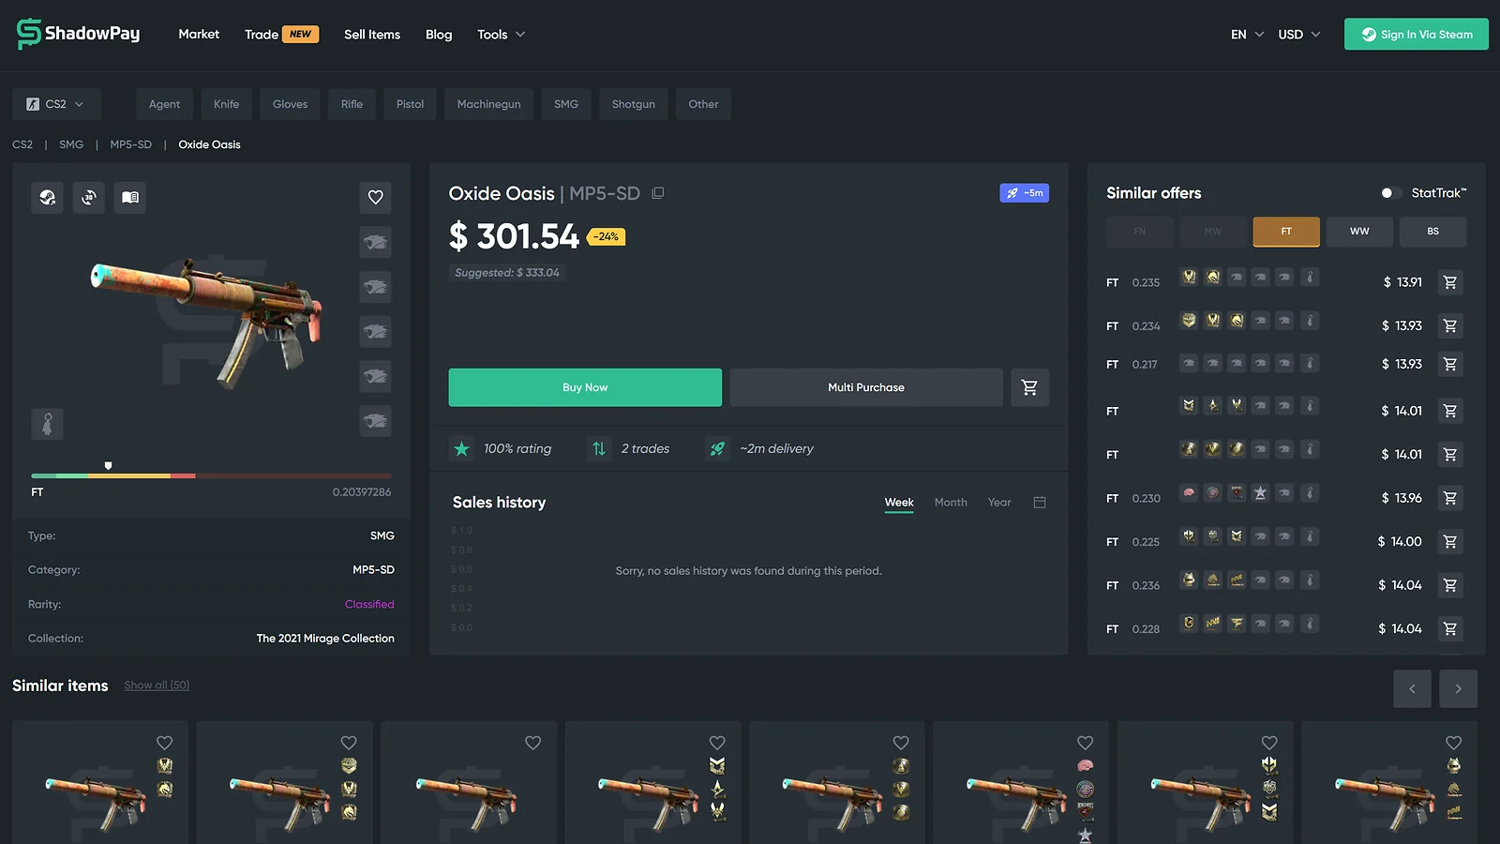Open sales history calendar picker
The width and height of the screenshot is (1500, 844).
(1040, 503)
